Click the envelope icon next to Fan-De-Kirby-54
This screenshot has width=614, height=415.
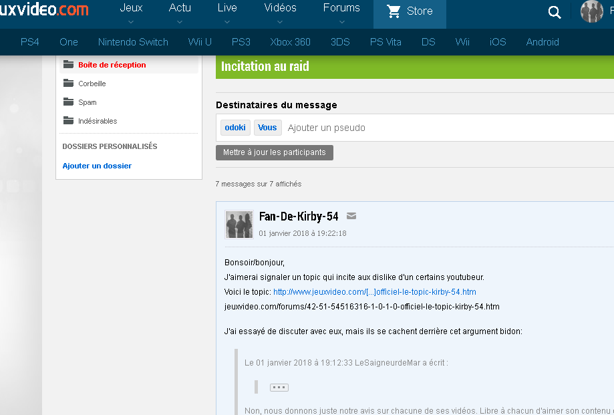(351, 216)
